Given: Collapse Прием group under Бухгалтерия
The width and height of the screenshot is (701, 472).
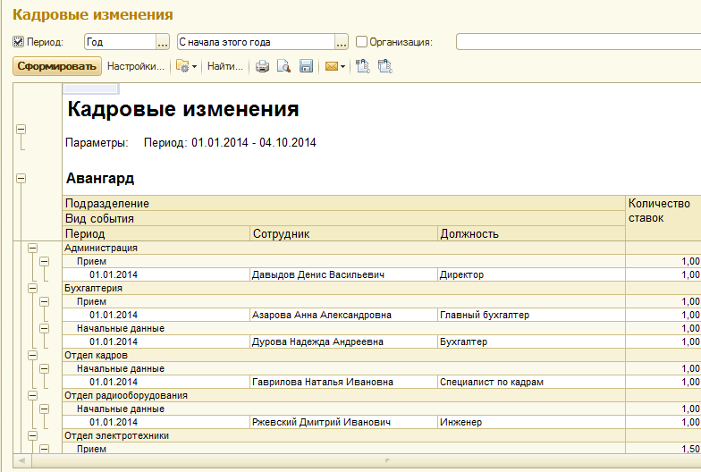Looking at the screenshot, I should pos(45,301).
